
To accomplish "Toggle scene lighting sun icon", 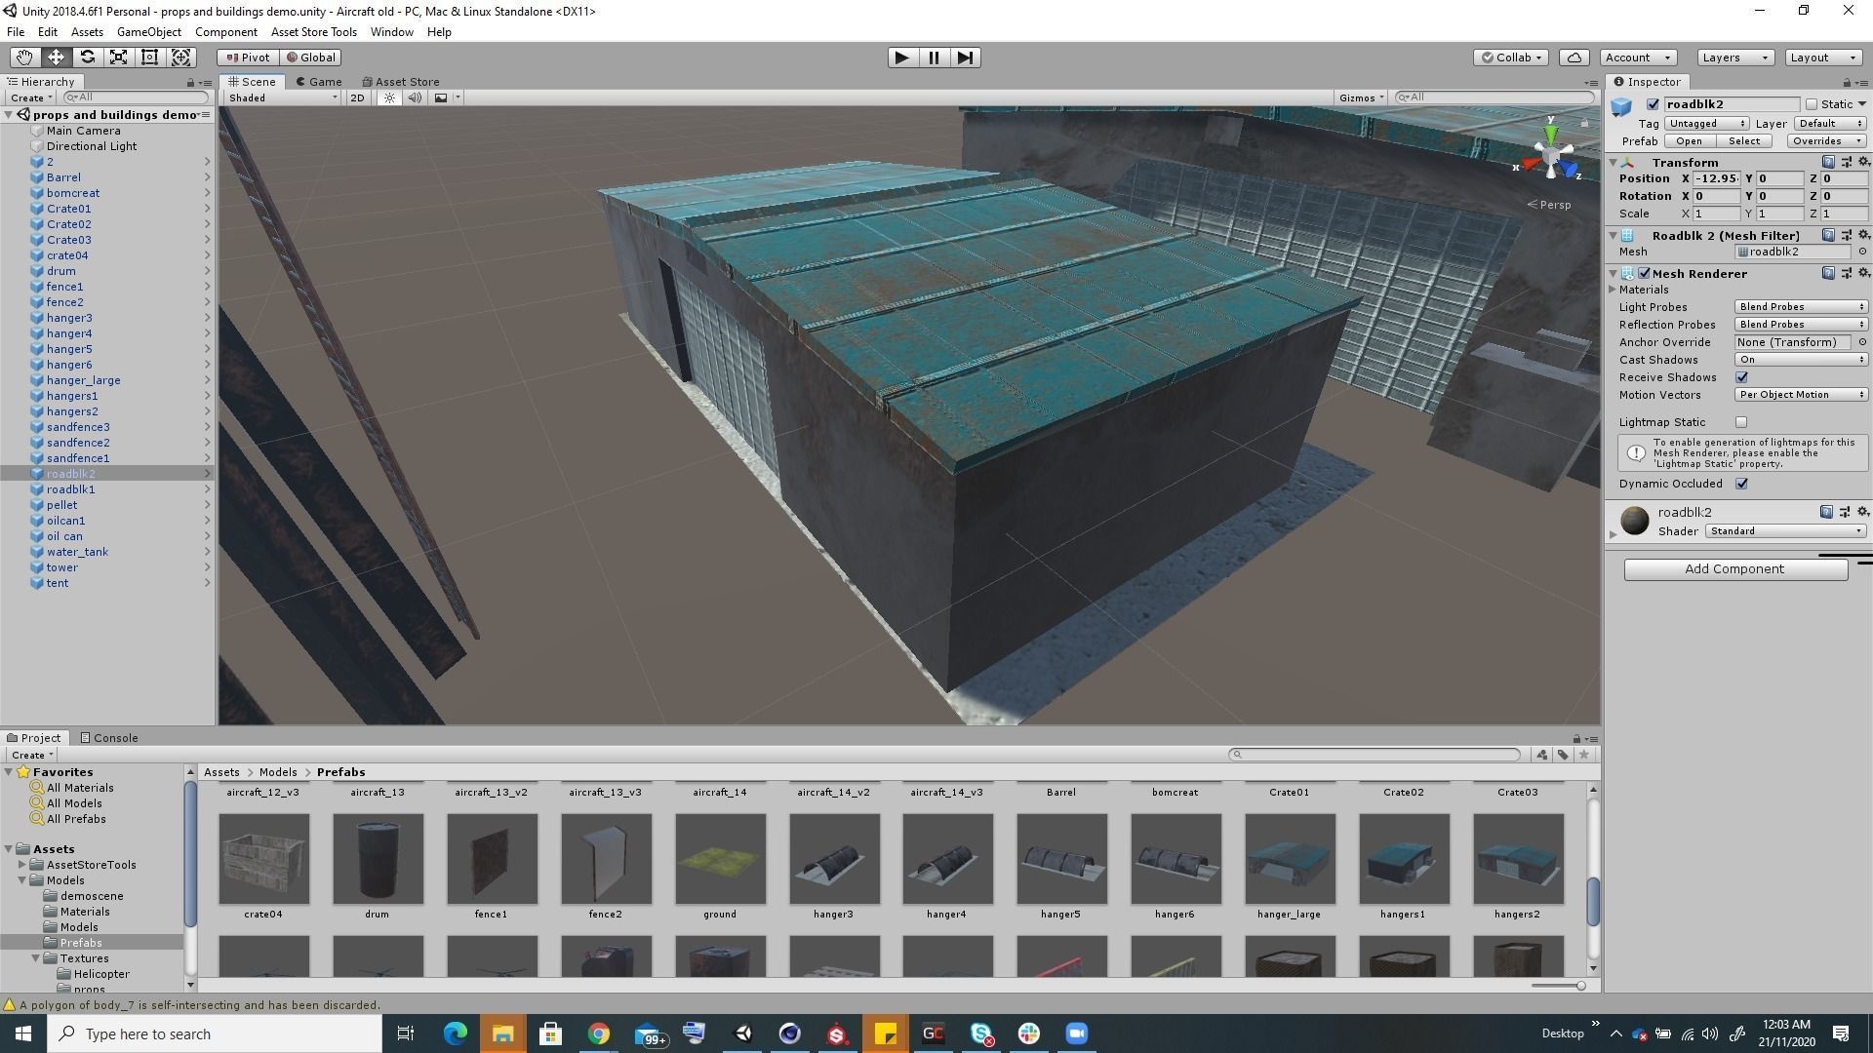I will click(x=389, y=97).
